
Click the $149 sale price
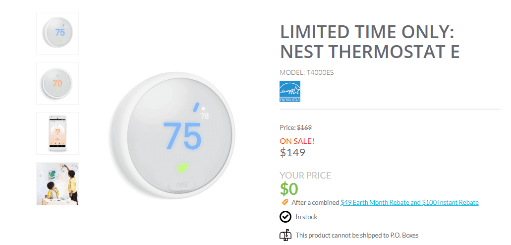click(292, 153)
